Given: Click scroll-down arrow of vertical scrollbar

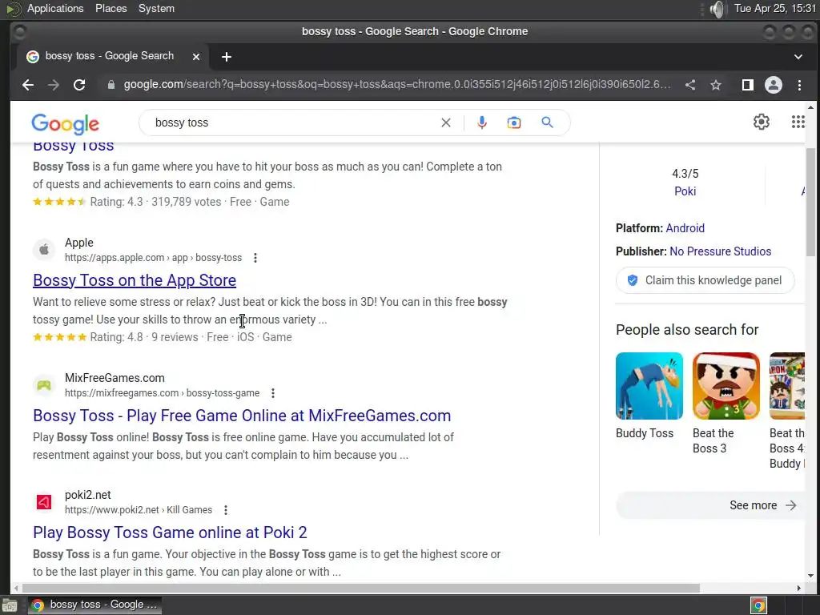Looking at the screenshot, I should (x=810, y=576).
